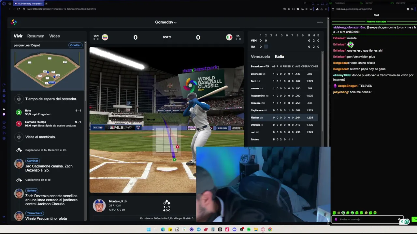417x234 pixels.
Task: Click the MLB address bar URL
Action: tap(62, 9)
